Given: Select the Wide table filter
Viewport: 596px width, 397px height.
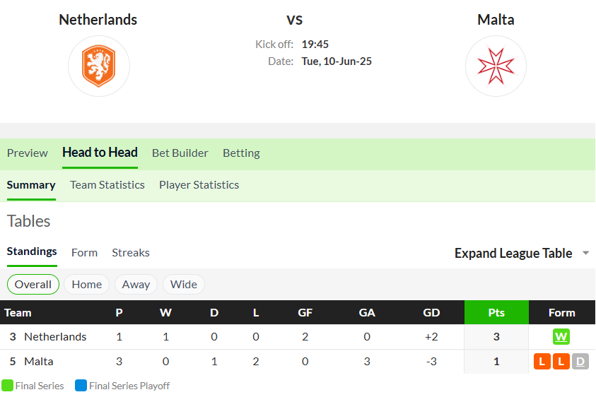Looking at the screenshot, I should (x=184, y=284).
